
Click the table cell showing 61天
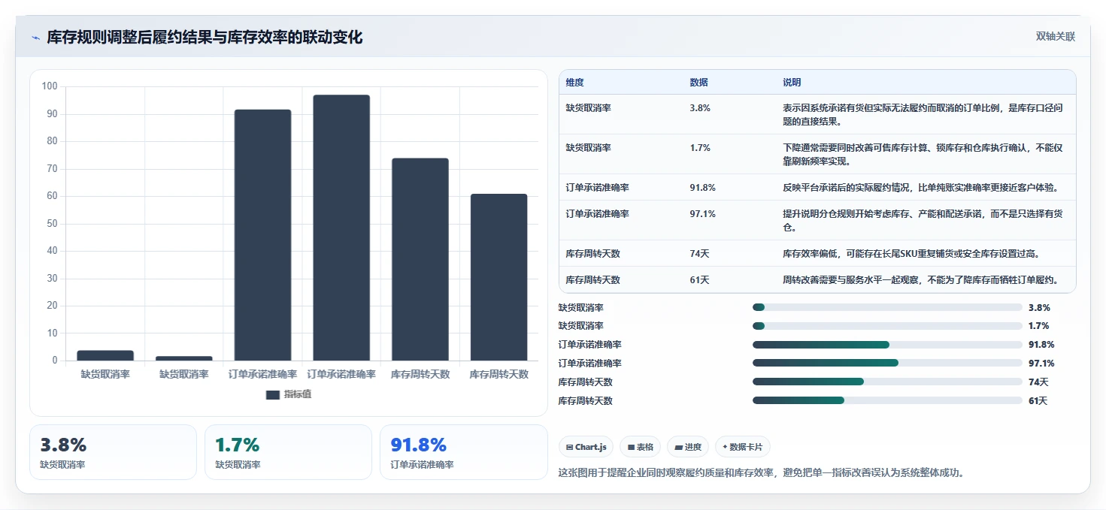click(x=699, y=280)
